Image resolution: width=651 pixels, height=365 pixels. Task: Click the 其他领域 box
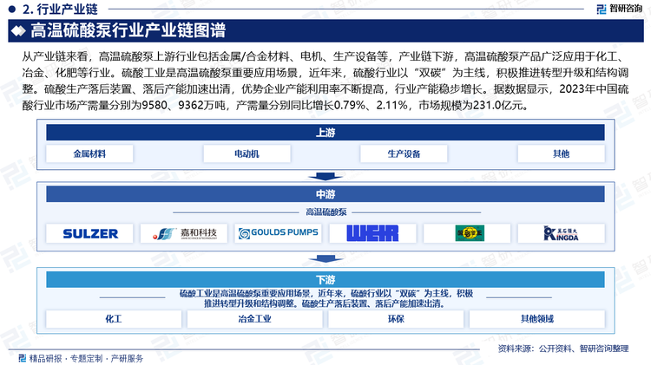click(x=536, y=319)
